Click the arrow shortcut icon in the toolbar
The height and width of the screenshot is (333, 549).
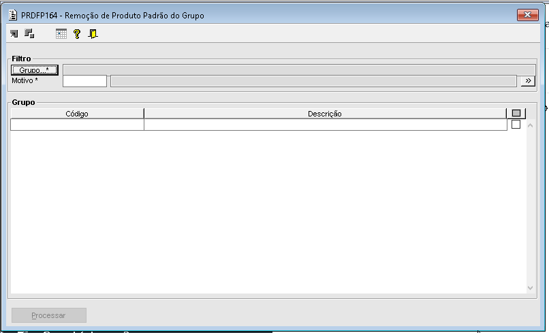pos(14,33)
